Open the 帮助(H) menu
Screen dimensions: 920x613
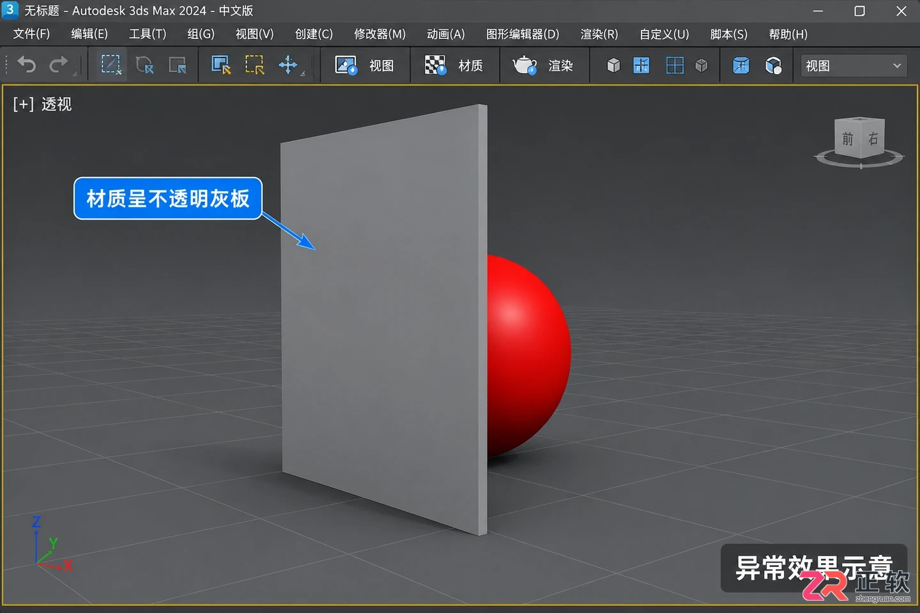coord(788,34)
